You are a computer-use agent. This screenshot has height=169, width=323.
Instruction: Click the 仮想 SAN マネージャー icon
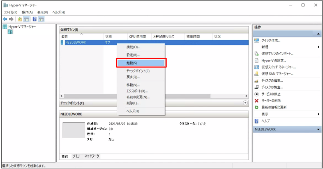click(257, 74)
